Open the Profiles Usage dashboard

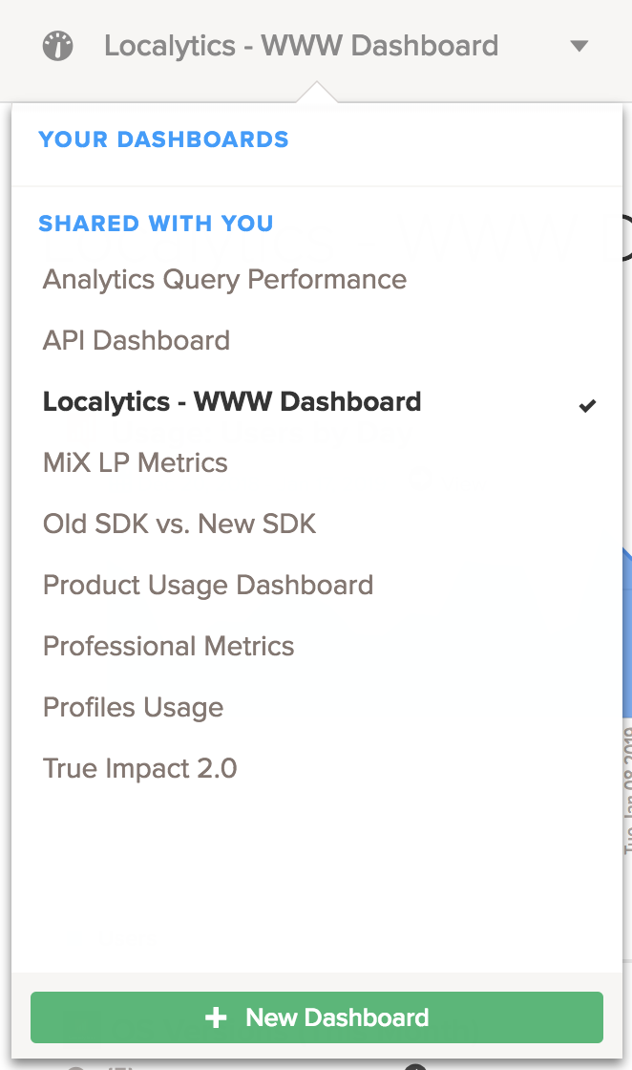click(x=134, y=708)
